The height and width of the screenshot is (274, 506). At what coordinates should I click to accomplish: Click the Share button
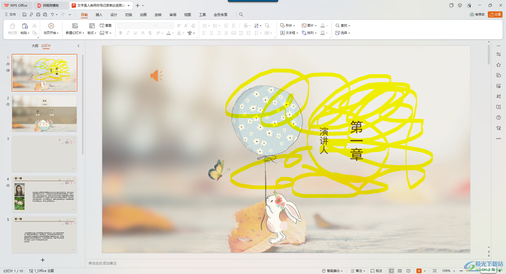point(495,14)
